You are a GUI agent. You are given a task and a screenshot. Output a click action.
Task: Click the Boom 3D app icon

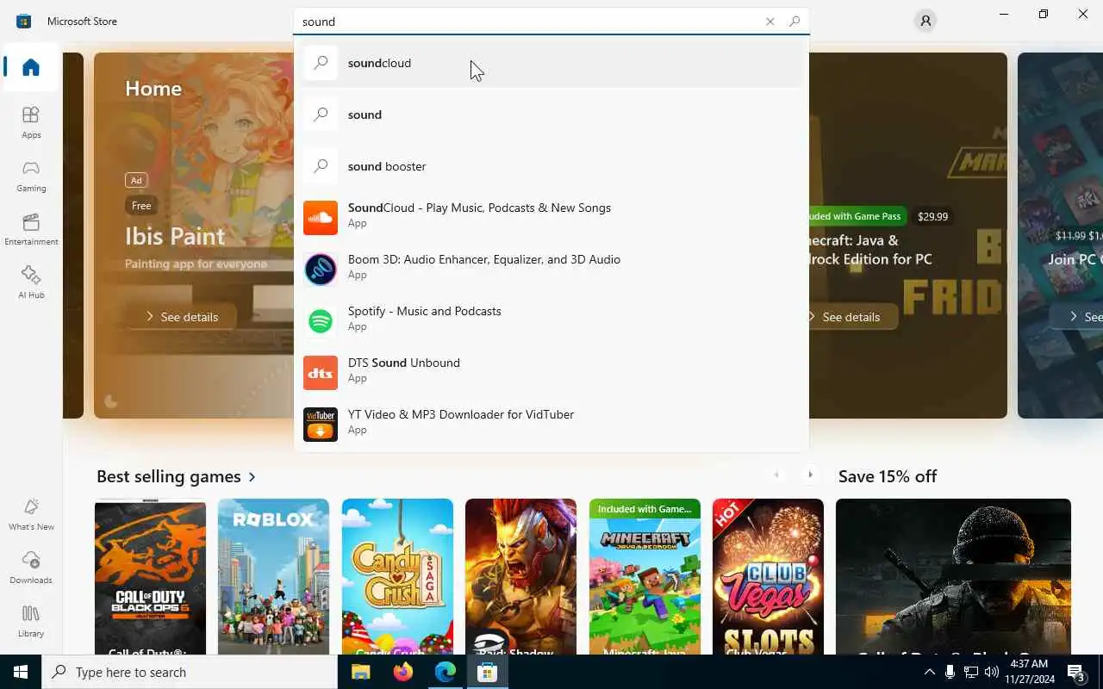tap(321, 270)
